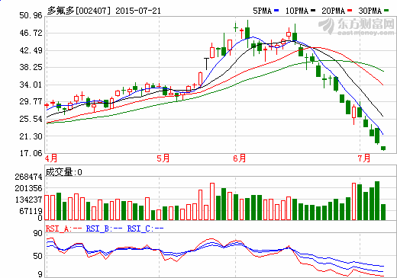The width and height of the screenshot is (397, 278).
Task: Click the 30PMA legend label
Action: coord(370,11)
